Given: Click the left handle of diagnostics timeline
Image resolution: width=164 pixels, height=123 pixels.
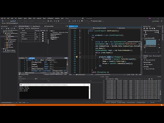Looking at the screenshot, I should coord(146,32).
